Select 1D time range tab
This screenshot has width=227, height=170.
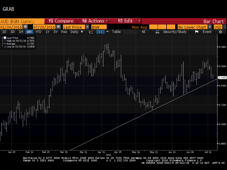coord(4,32)
